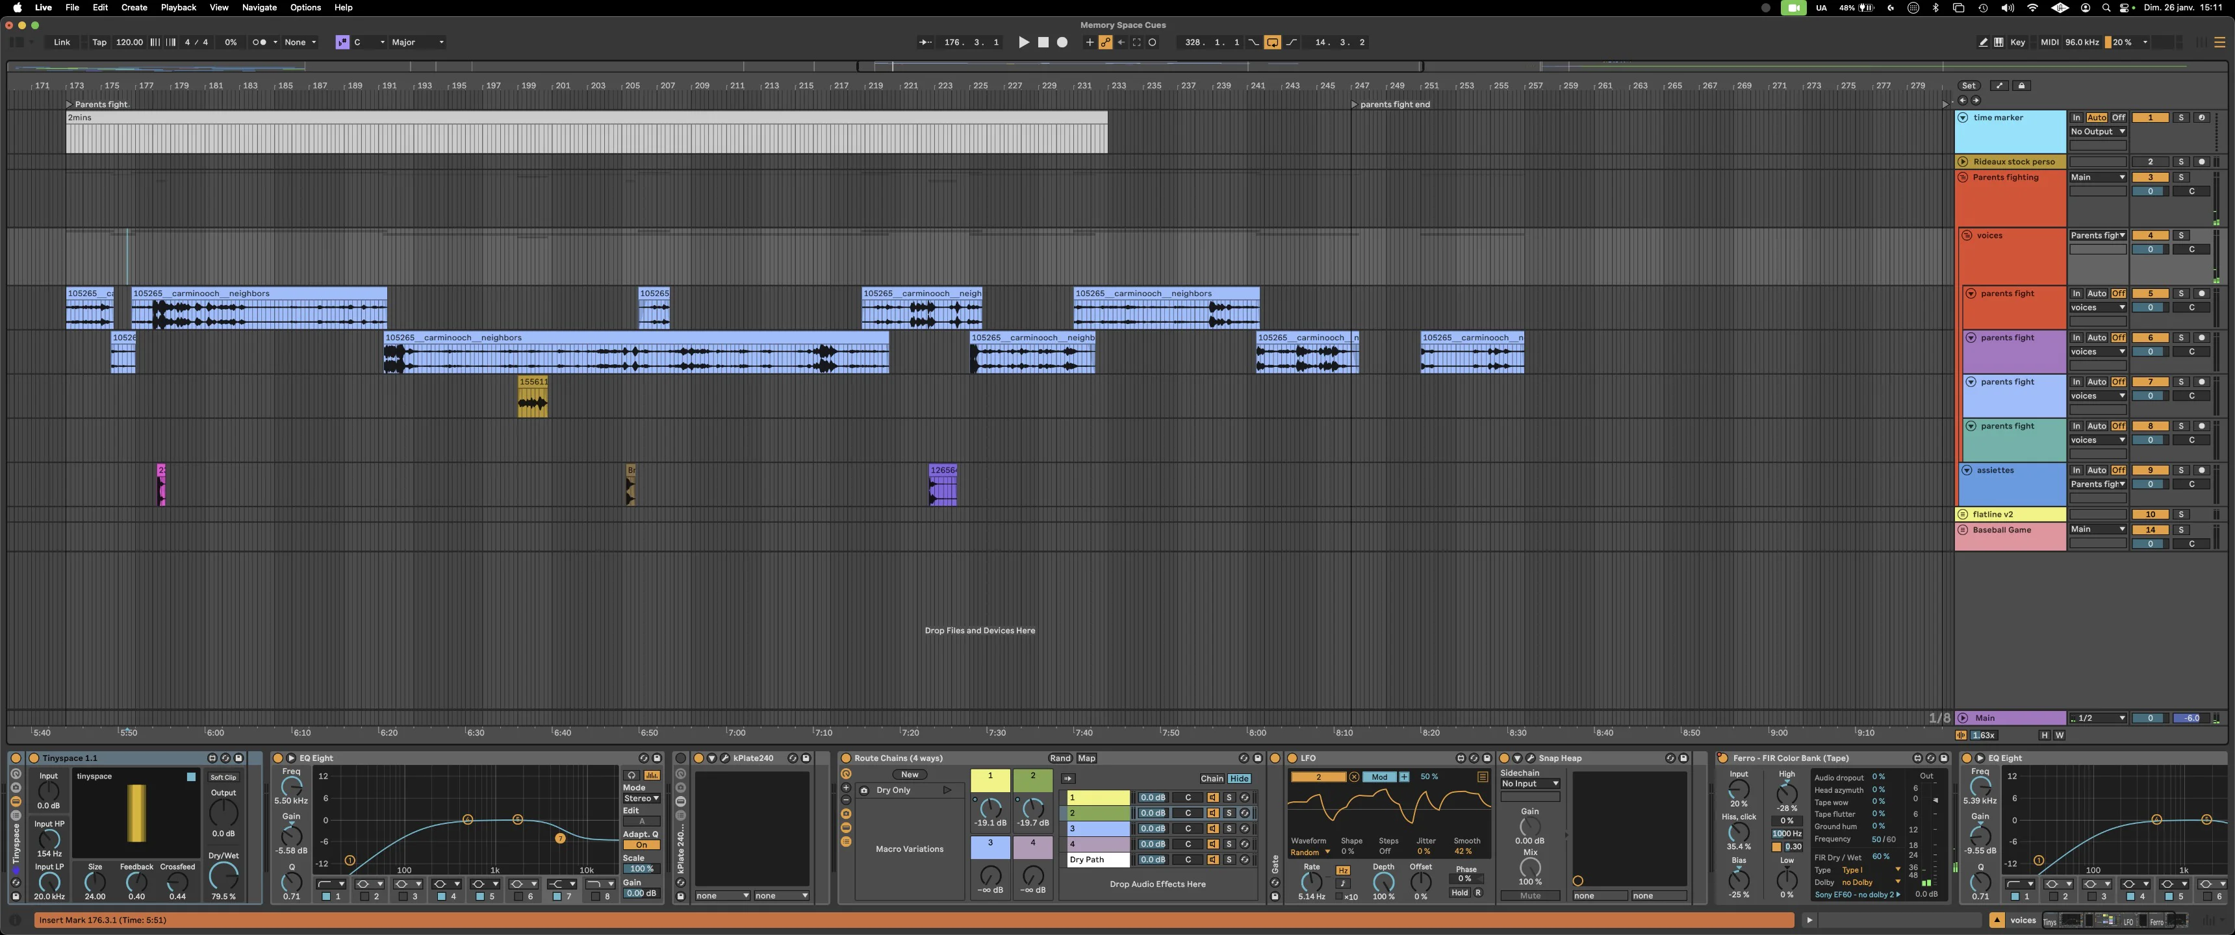
Task: Adjust the Tinyspace Dry/Wet knob
Action: click(223, 875)
